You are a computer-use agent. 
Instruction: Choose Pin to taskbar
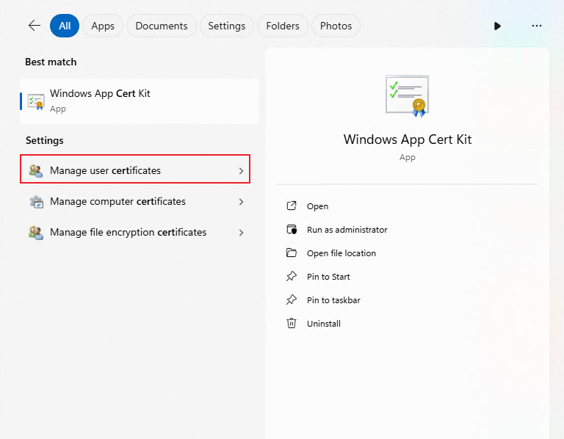[333, 300]
